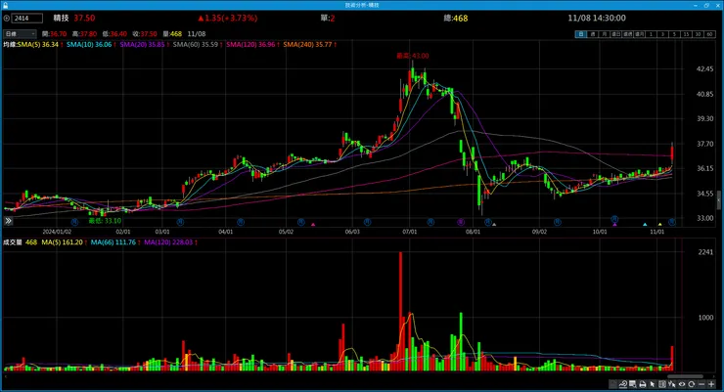
Task: Click the cyan triangle marker before 11/01
Action: pos(645,225)
